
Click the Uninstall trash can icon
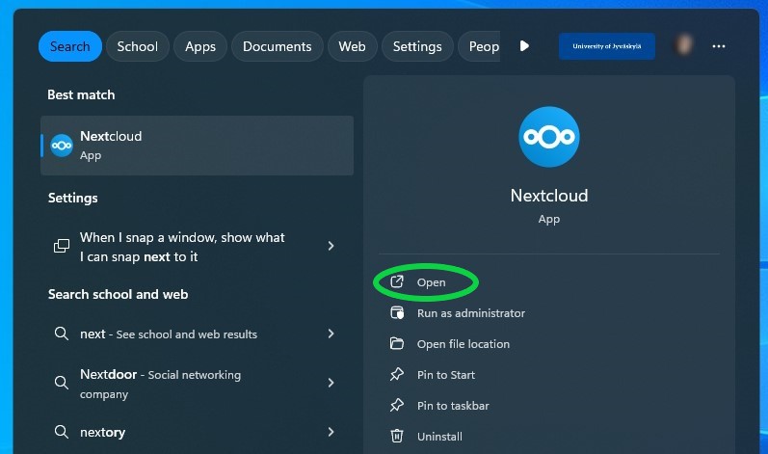pyautogui.click(x=397, y=436)
